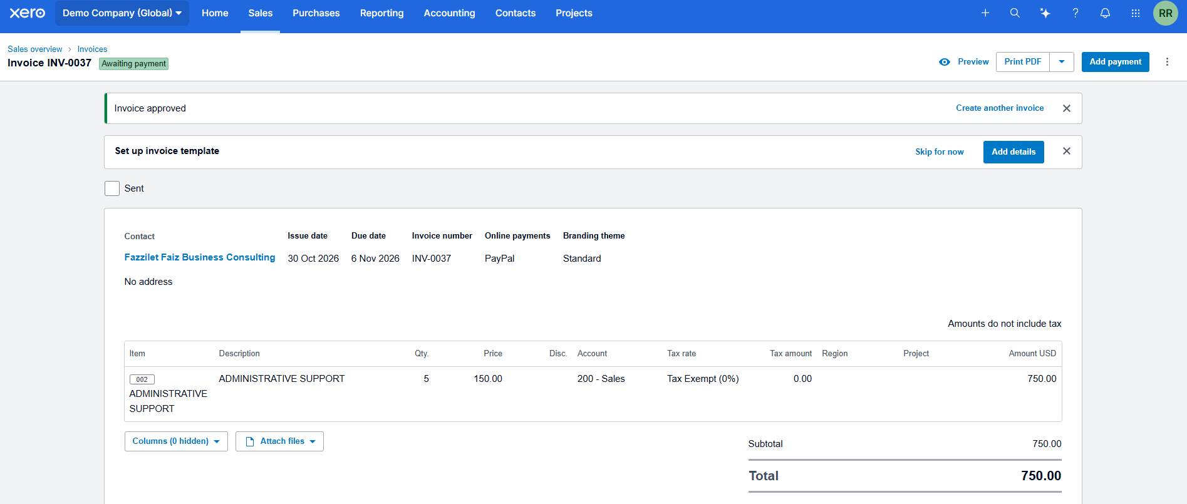This screenshot has width=1187, height=504.
Task: Open the app launcher grid icon
Action: click(x=1135, y=13)
